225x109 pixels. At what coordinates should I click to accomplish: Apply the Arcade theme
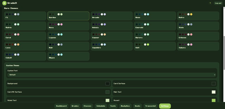112,16
